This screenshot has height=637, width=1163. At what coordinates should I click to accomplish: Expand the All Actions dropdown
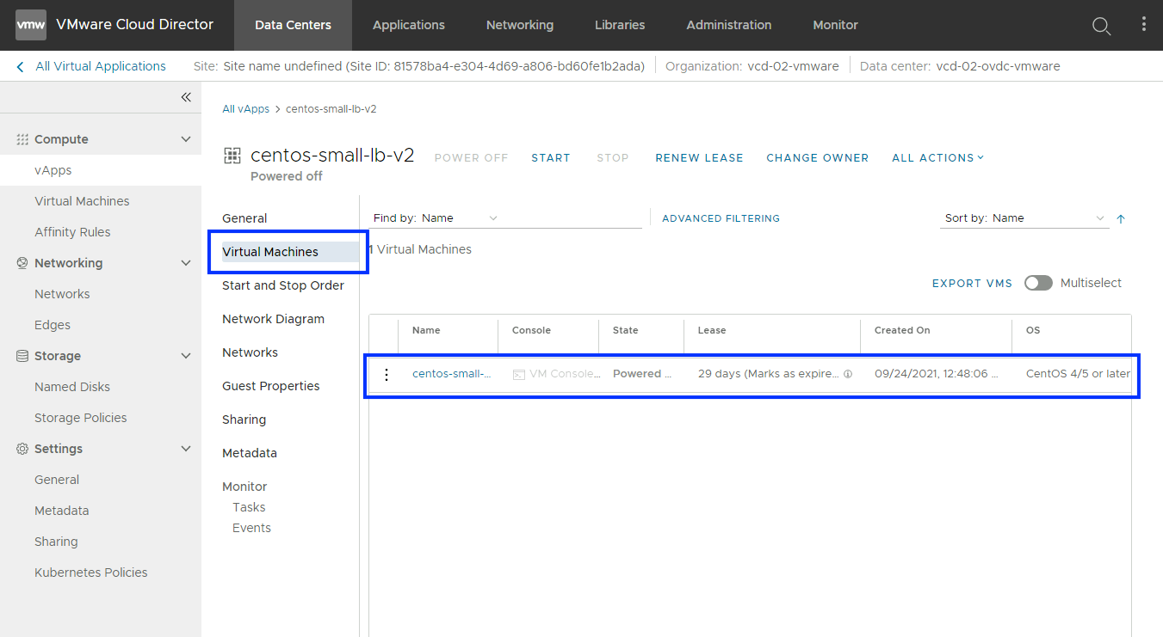[937, 157]
